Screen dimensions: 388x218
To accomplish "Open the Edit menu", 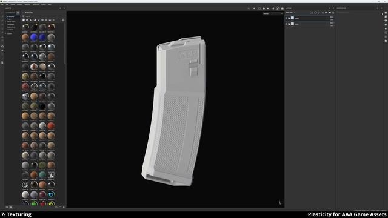I will tap(7, 4).
